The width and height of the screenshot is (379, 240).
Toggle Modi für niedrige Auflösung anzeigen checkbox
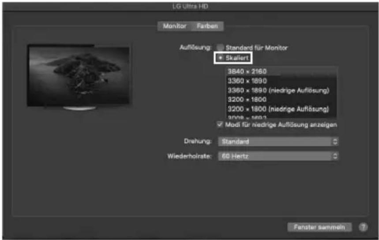[x=220, y=125]
